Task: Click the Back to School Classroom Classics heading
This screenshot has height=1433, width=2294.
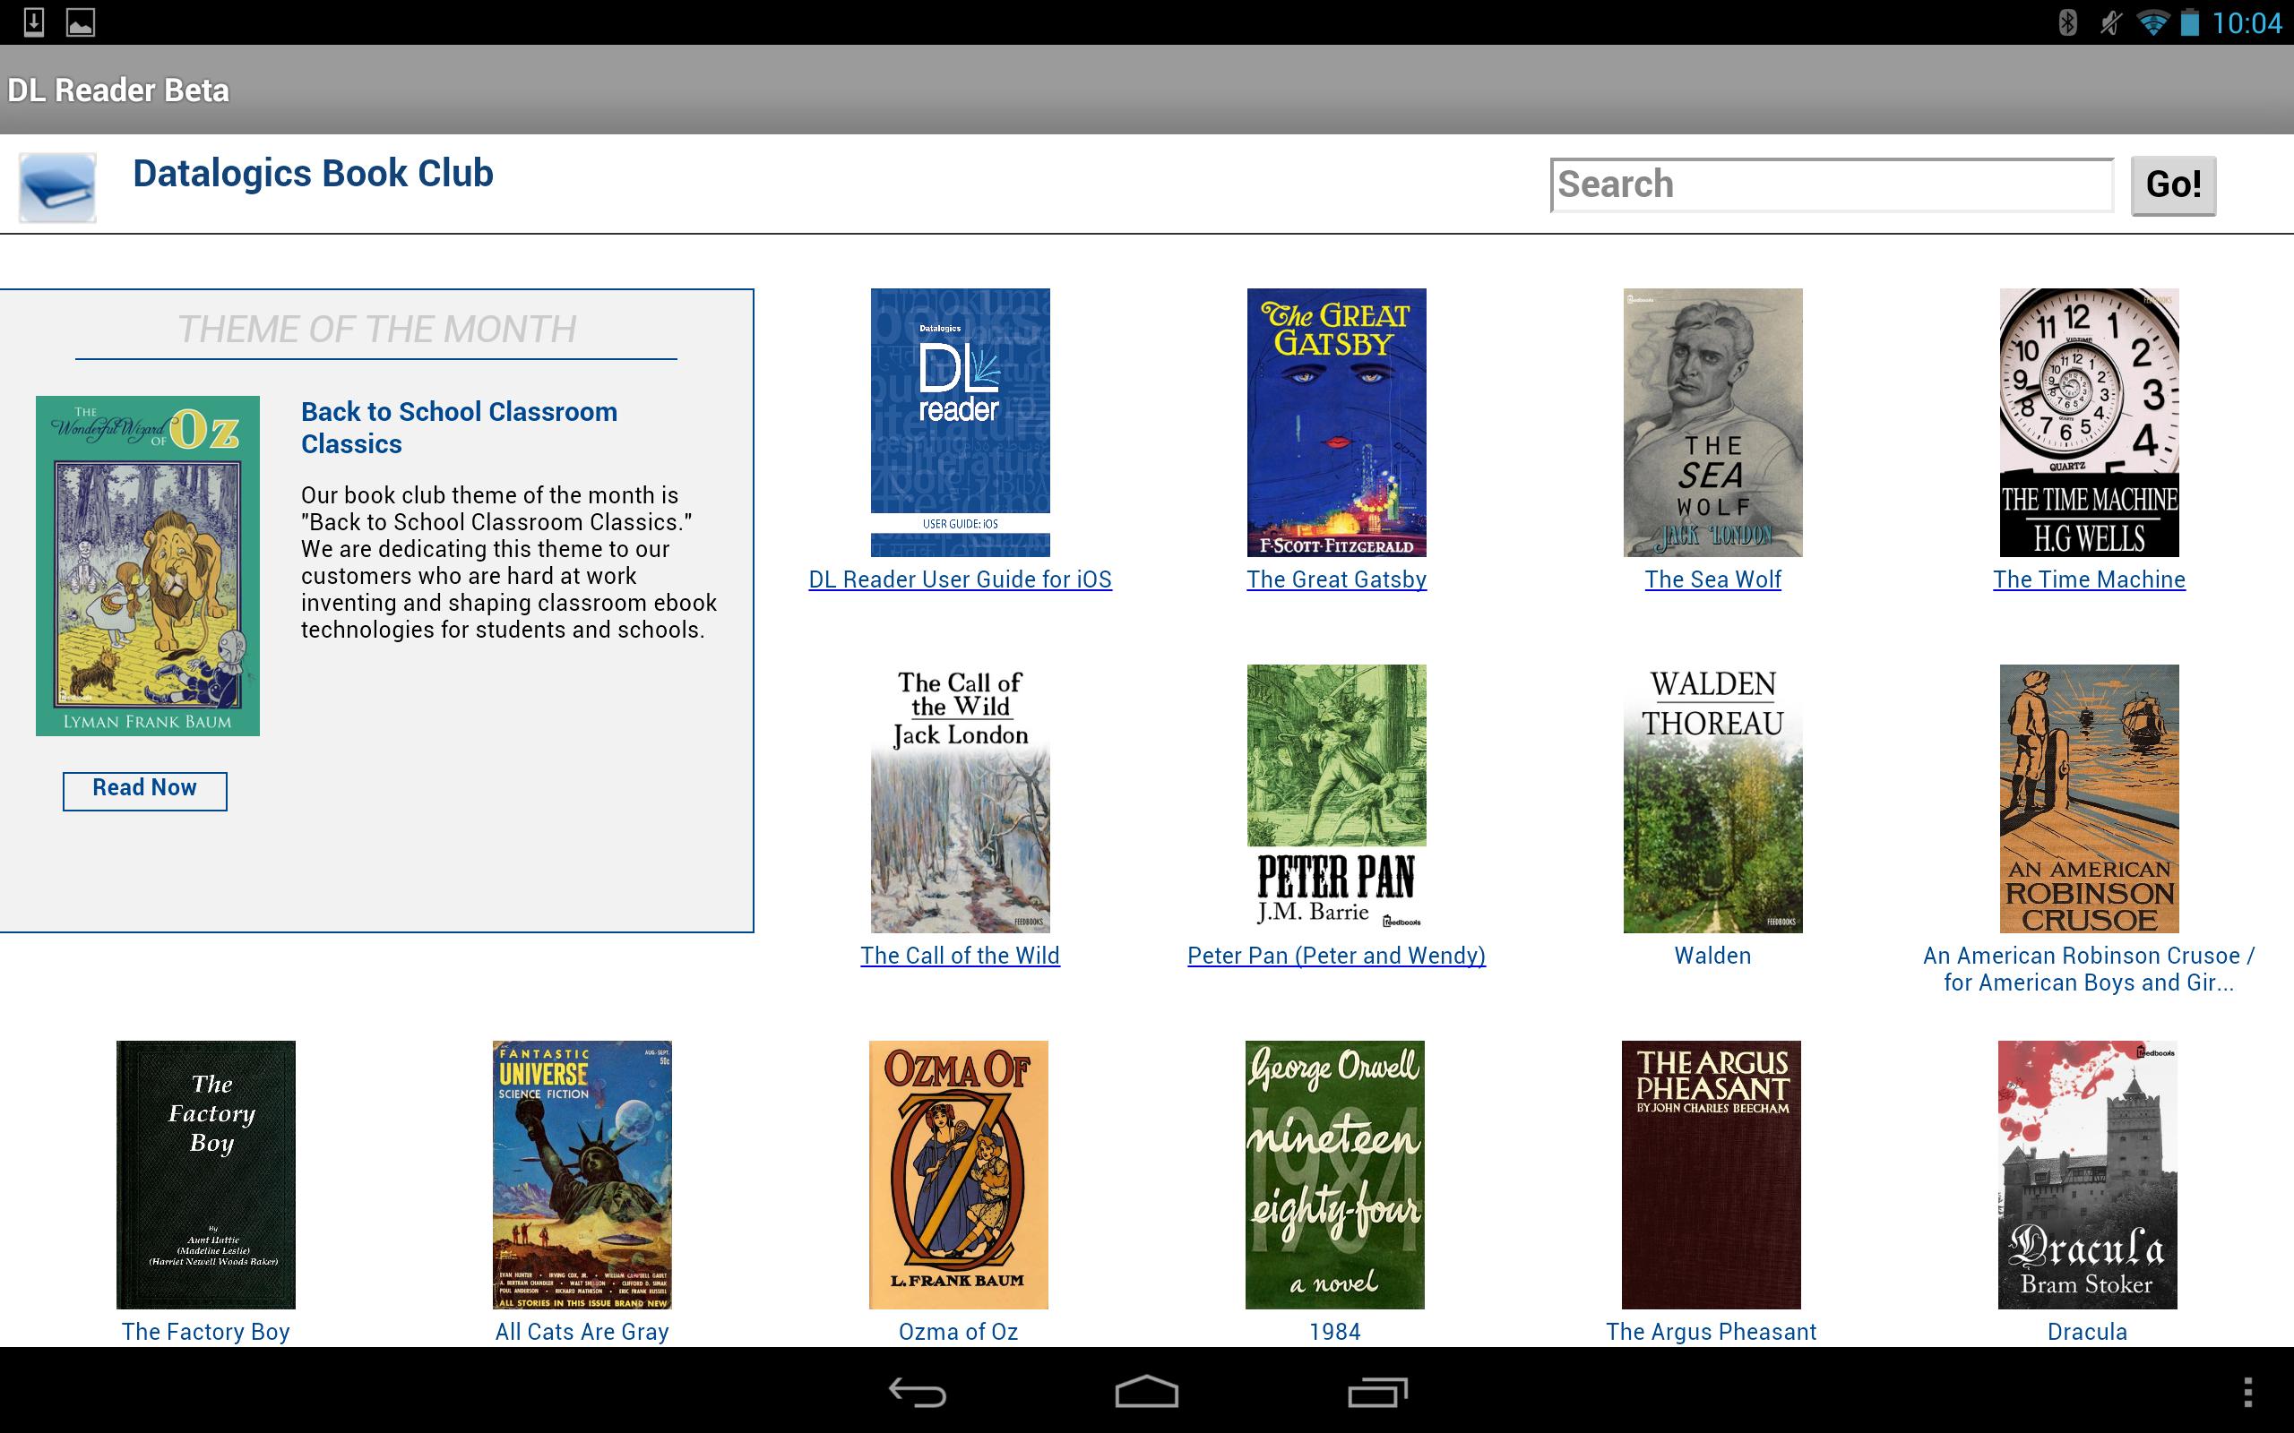Action: pyautogui.click(x=459, y=427)
